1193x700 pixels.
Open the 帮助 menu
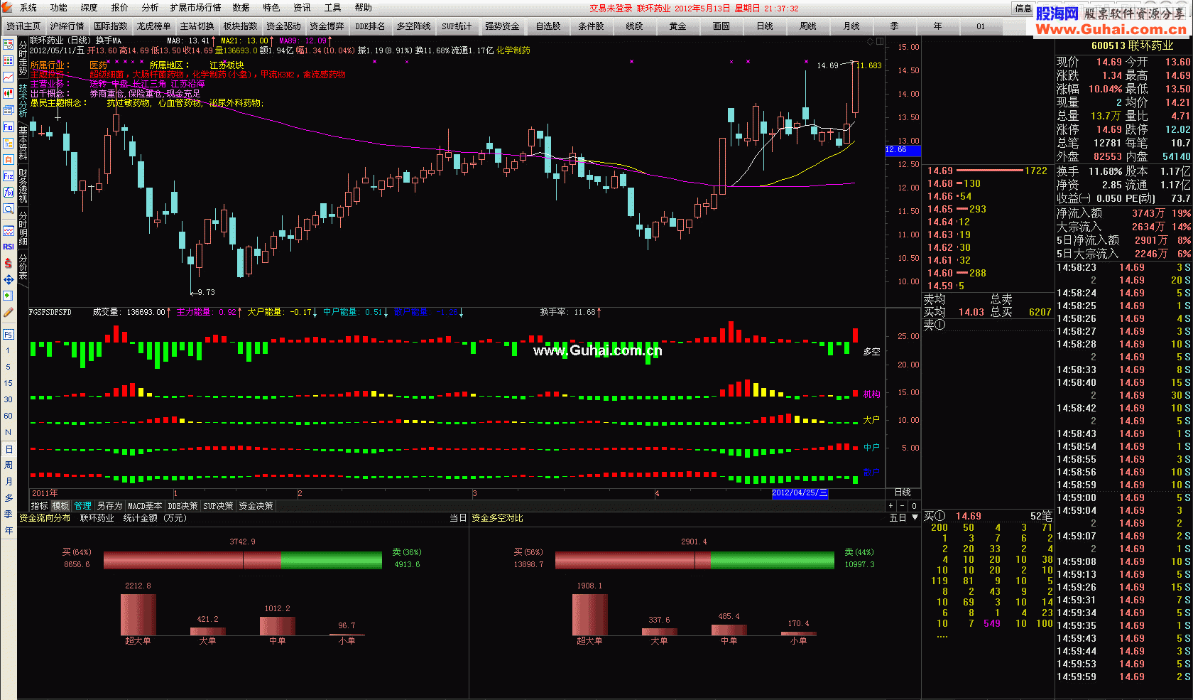pyautogui.click(x=364, y=8)
